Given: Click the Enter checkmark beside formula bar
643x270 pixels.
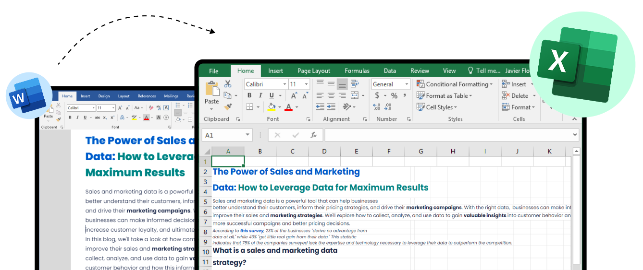Looking at the screenshot, I should 296,135.
